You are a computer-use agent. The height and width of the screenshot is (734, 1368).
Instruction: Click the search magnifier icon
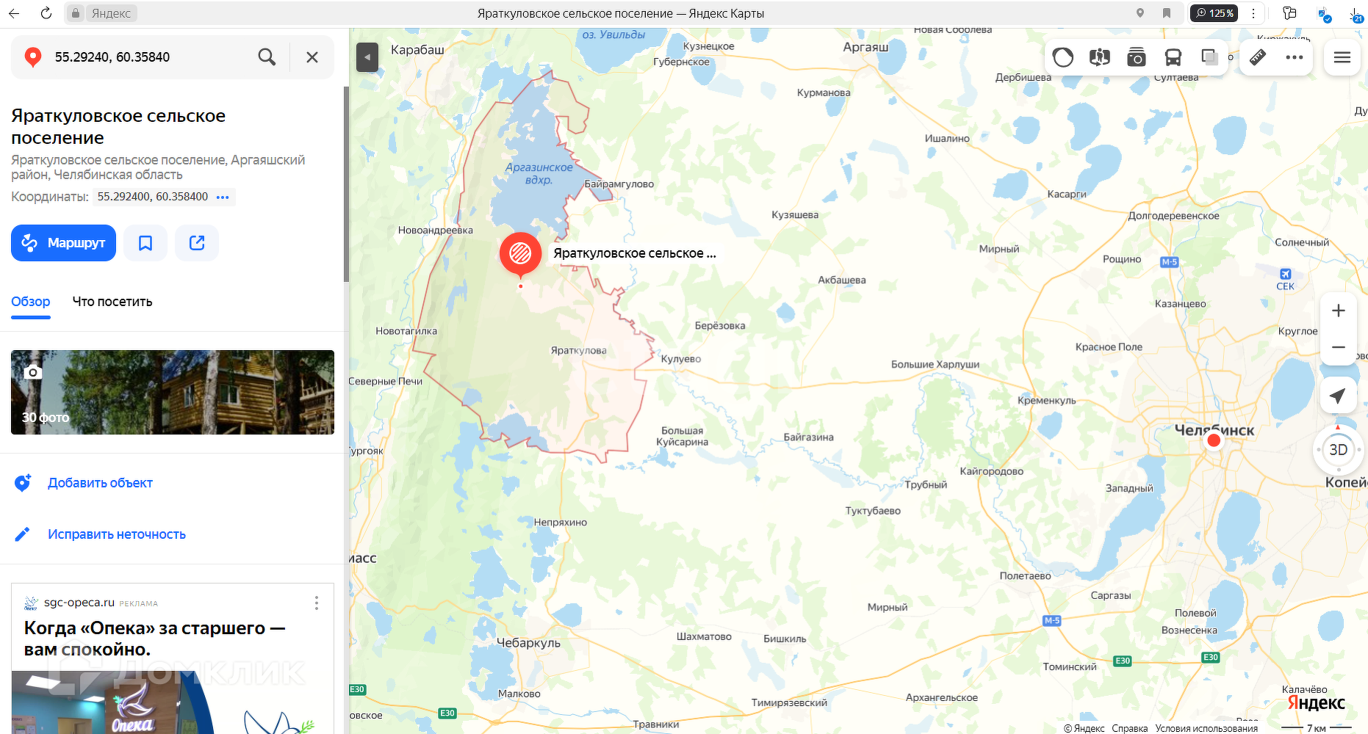[x=267, y=57]
